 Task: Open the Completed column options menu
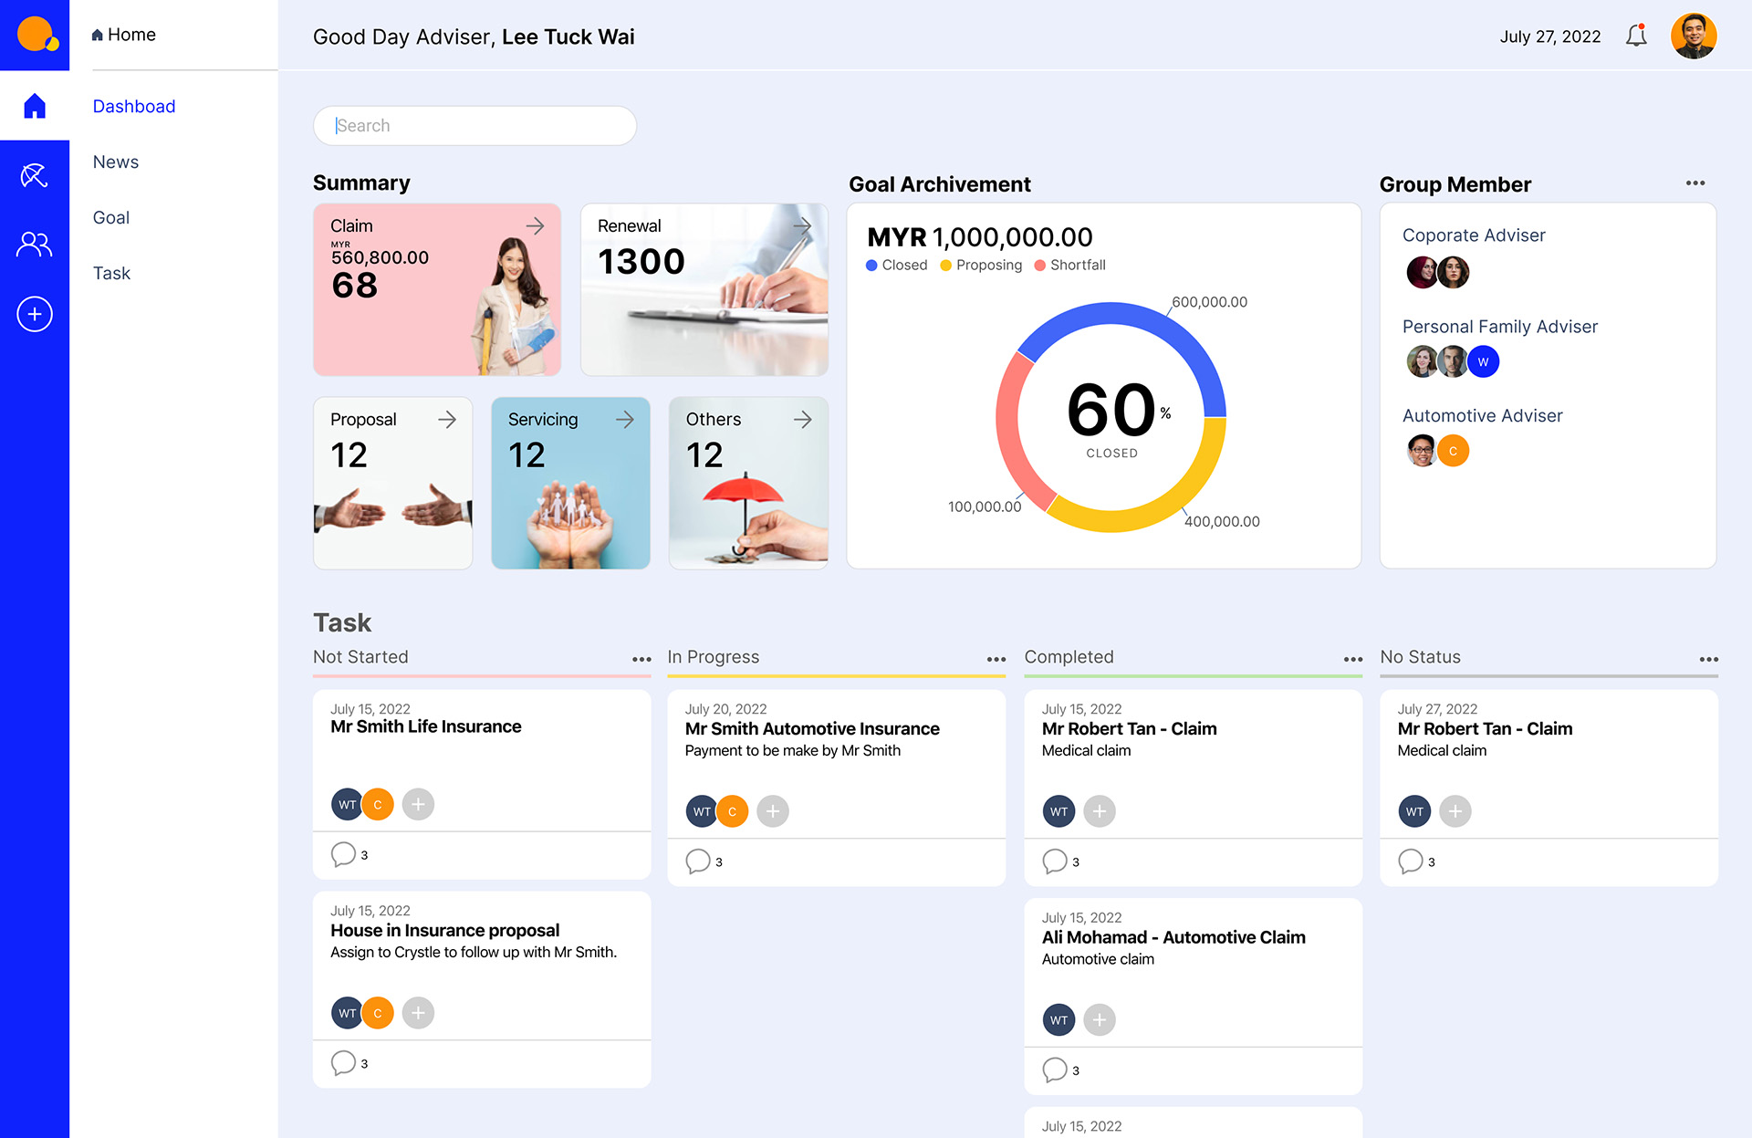(1352, 658)
